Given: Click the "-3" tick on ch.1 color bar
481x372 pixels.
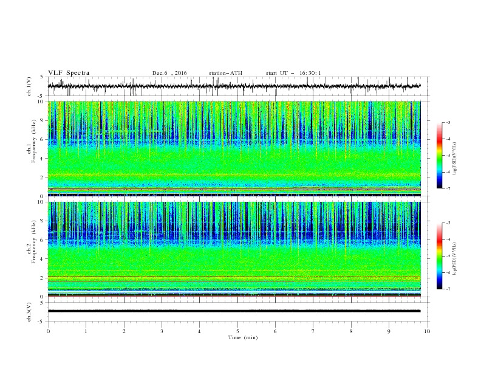Looking at the screenshot, I should tap(448, 122).
